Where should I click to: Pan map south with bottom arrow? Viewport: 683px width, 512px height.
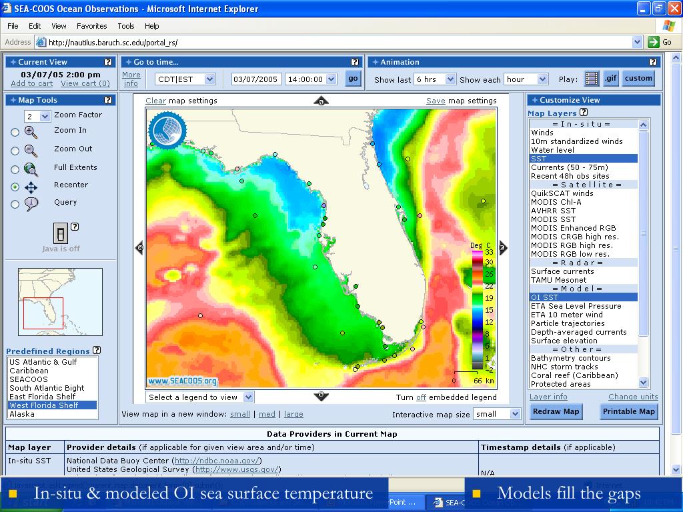pyautogui.click(x=321, y=396)
